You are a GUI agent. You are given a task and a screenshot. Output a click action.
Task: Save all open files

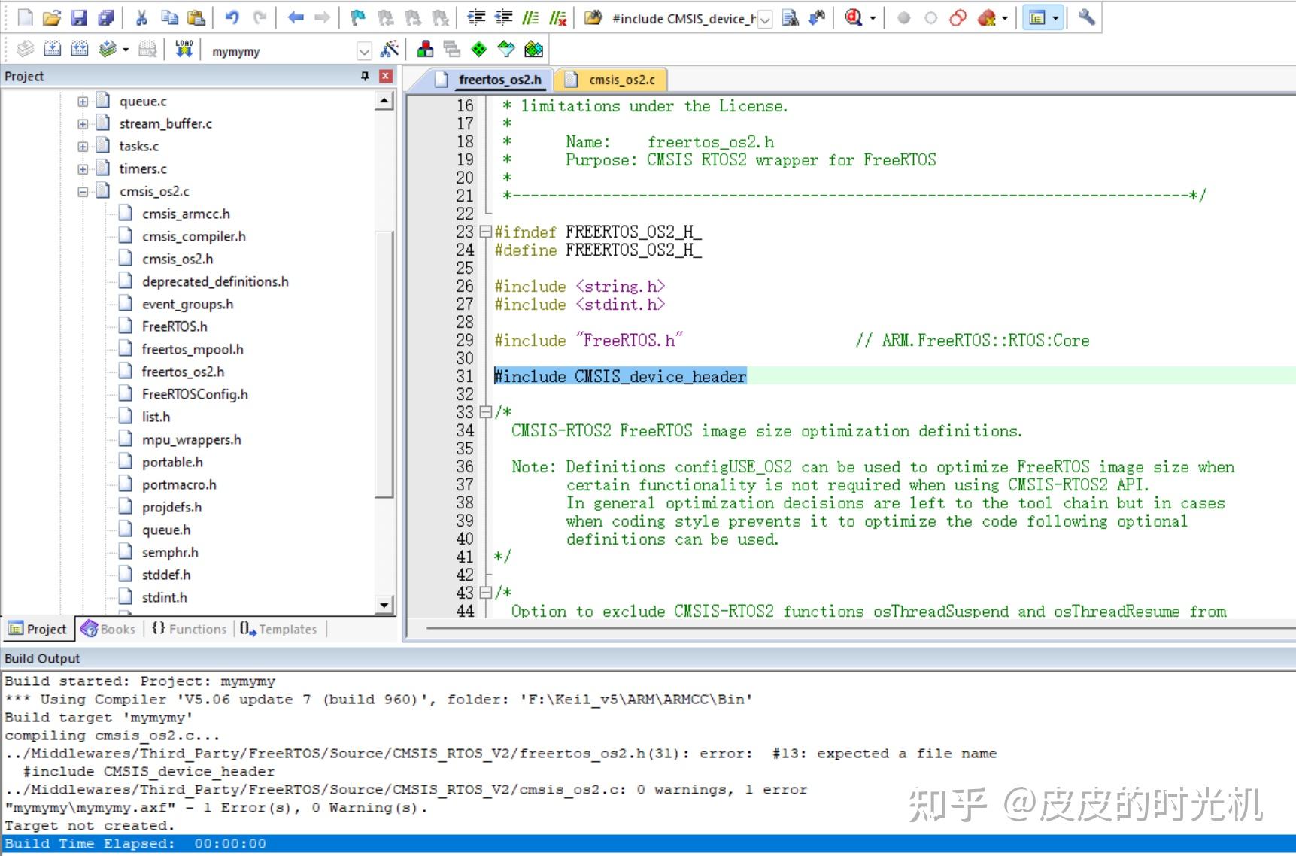[106, 18]
